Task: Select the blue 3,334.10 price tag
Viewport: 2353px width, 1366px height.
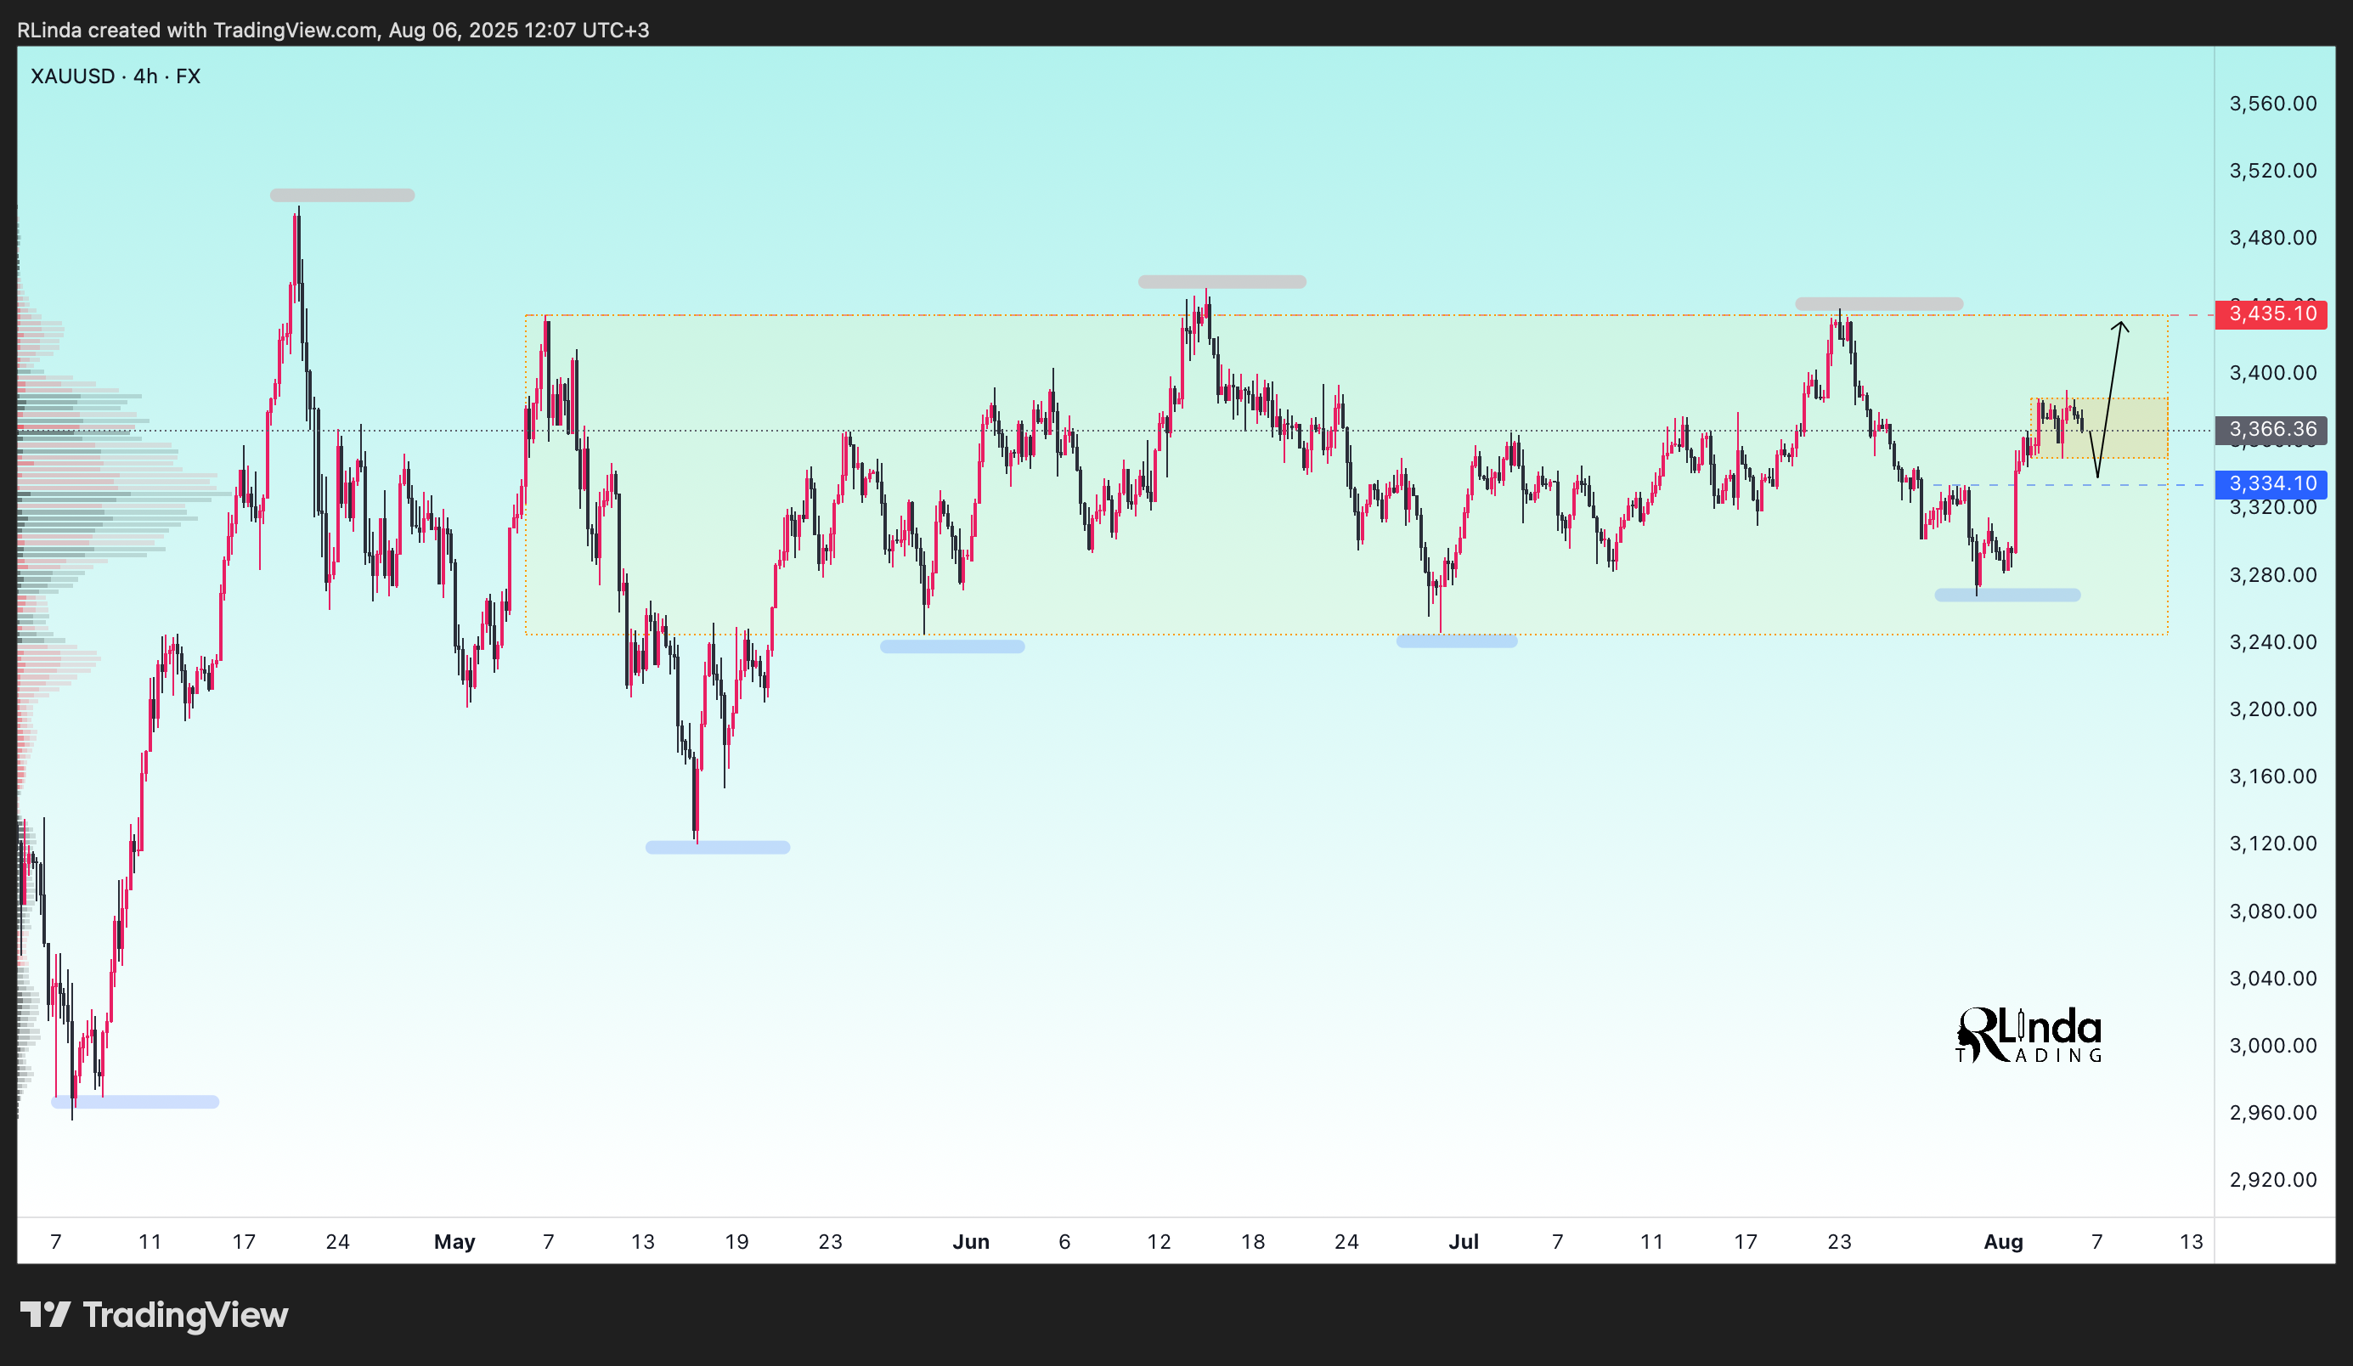Action: click(x=2271, y=483)
